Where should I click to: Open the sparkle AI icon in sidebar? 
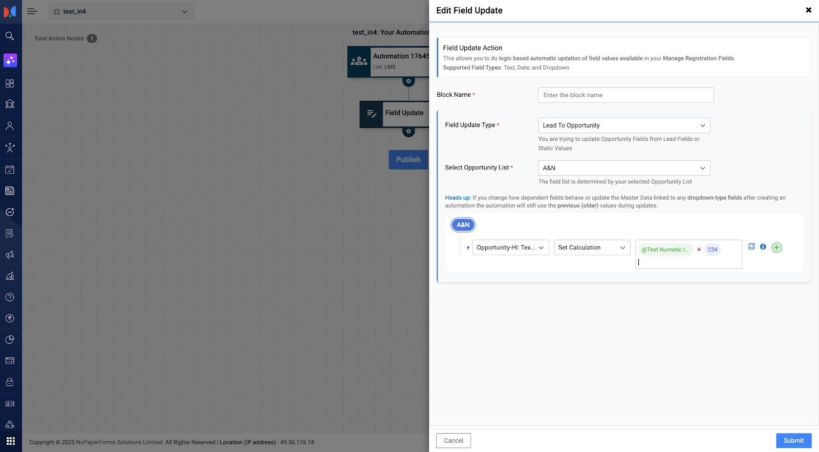[x=10, y=60]
